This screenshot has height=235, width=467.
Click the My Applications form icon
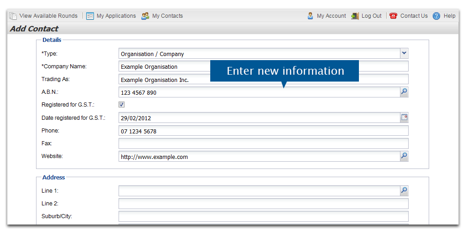pyautogui.click(x=90, y=16)
